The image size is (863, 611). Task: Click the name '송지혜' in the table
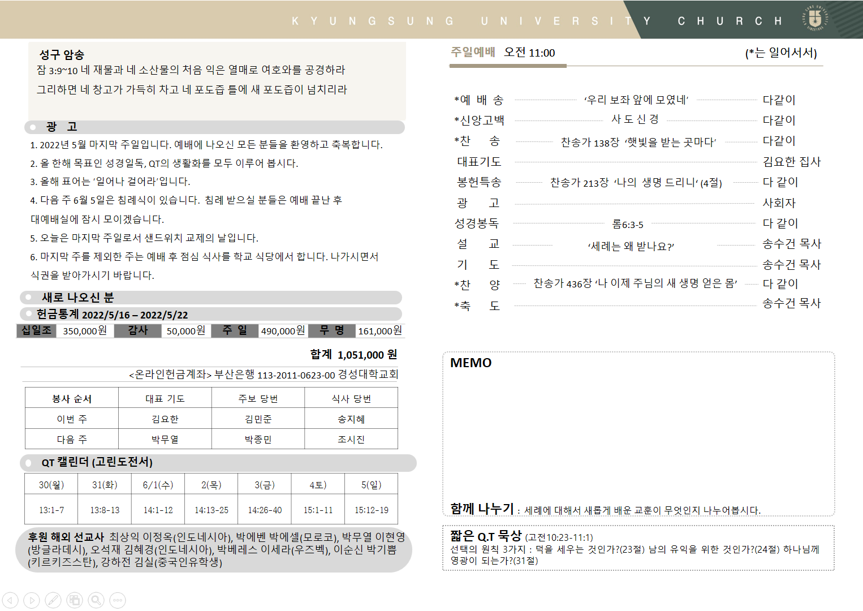351,419
